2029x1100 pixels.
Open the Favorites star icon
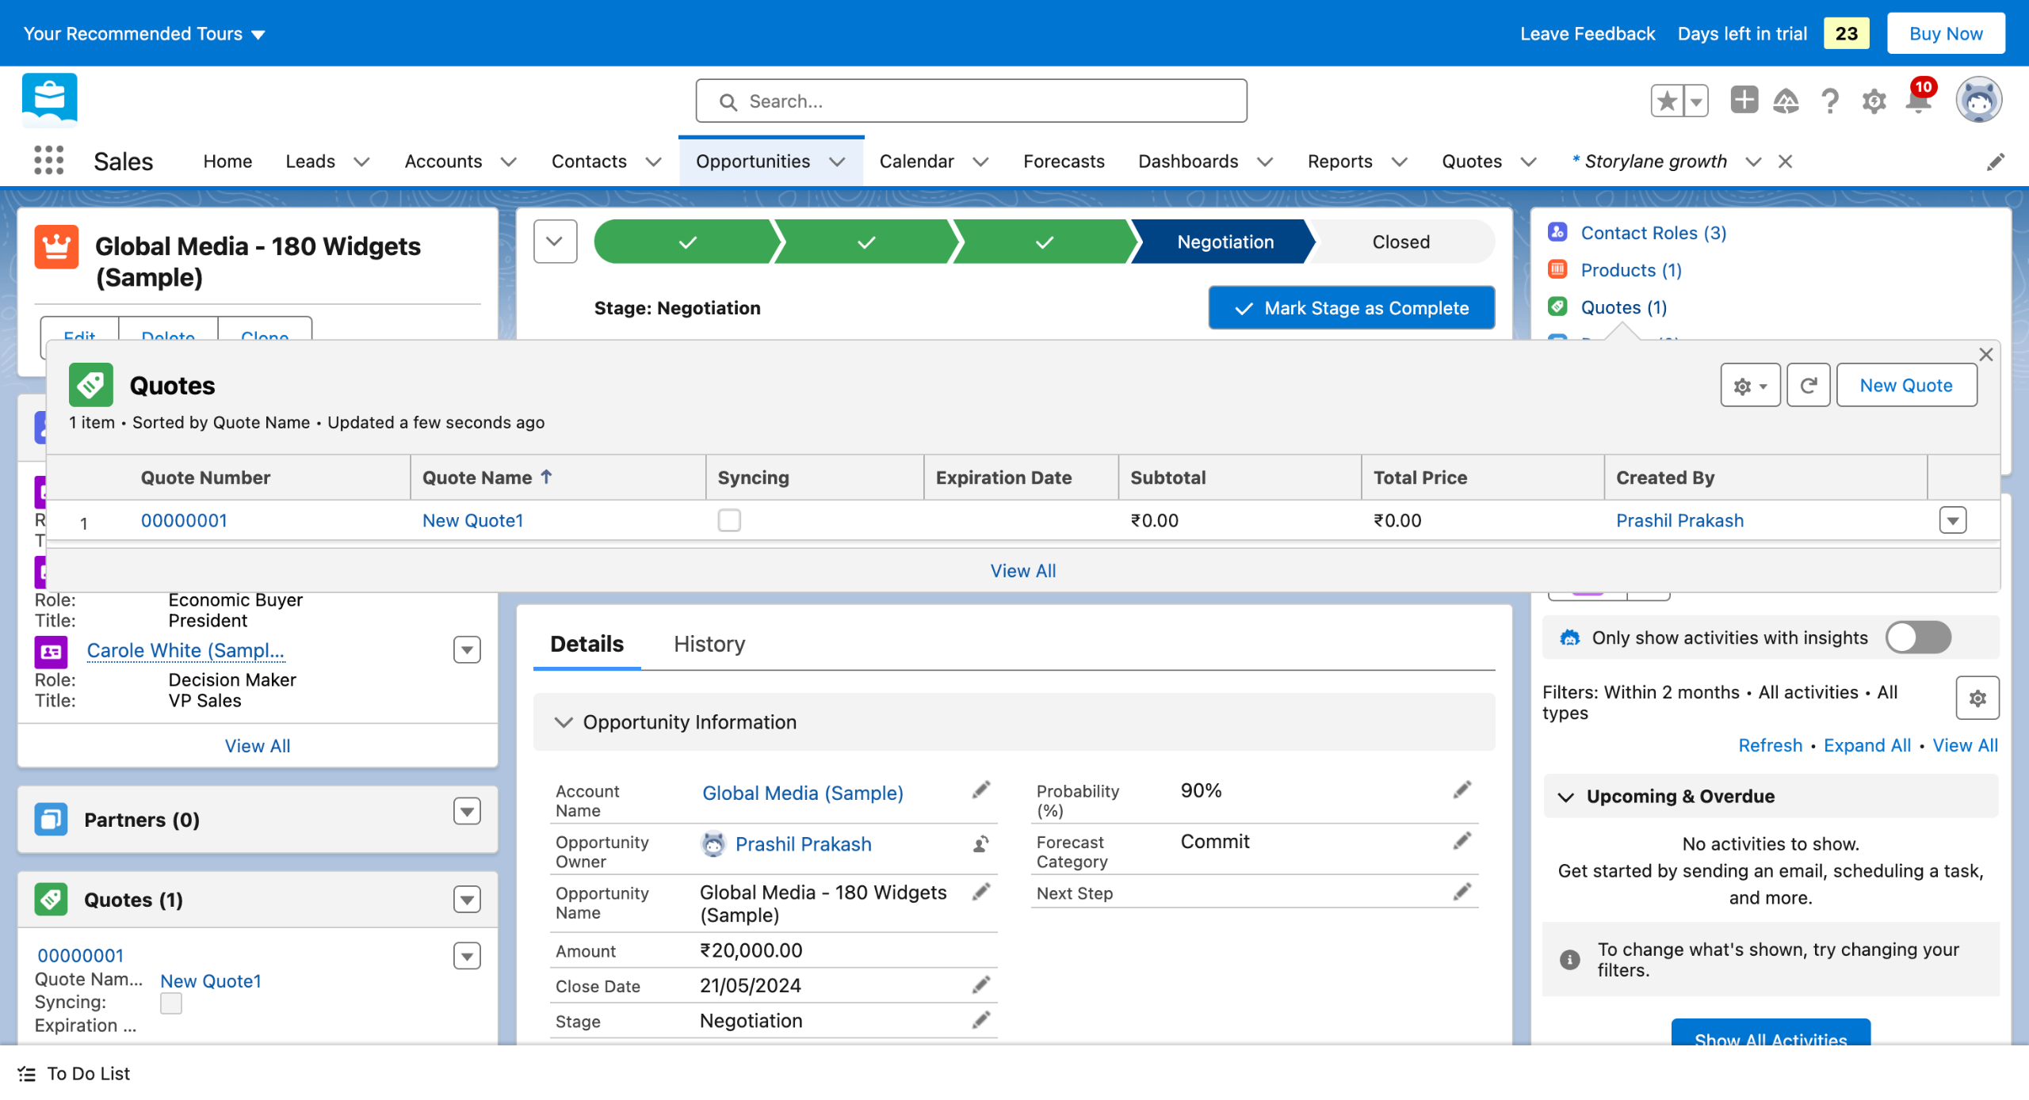pyautogui.click(x=1668, y=101)
